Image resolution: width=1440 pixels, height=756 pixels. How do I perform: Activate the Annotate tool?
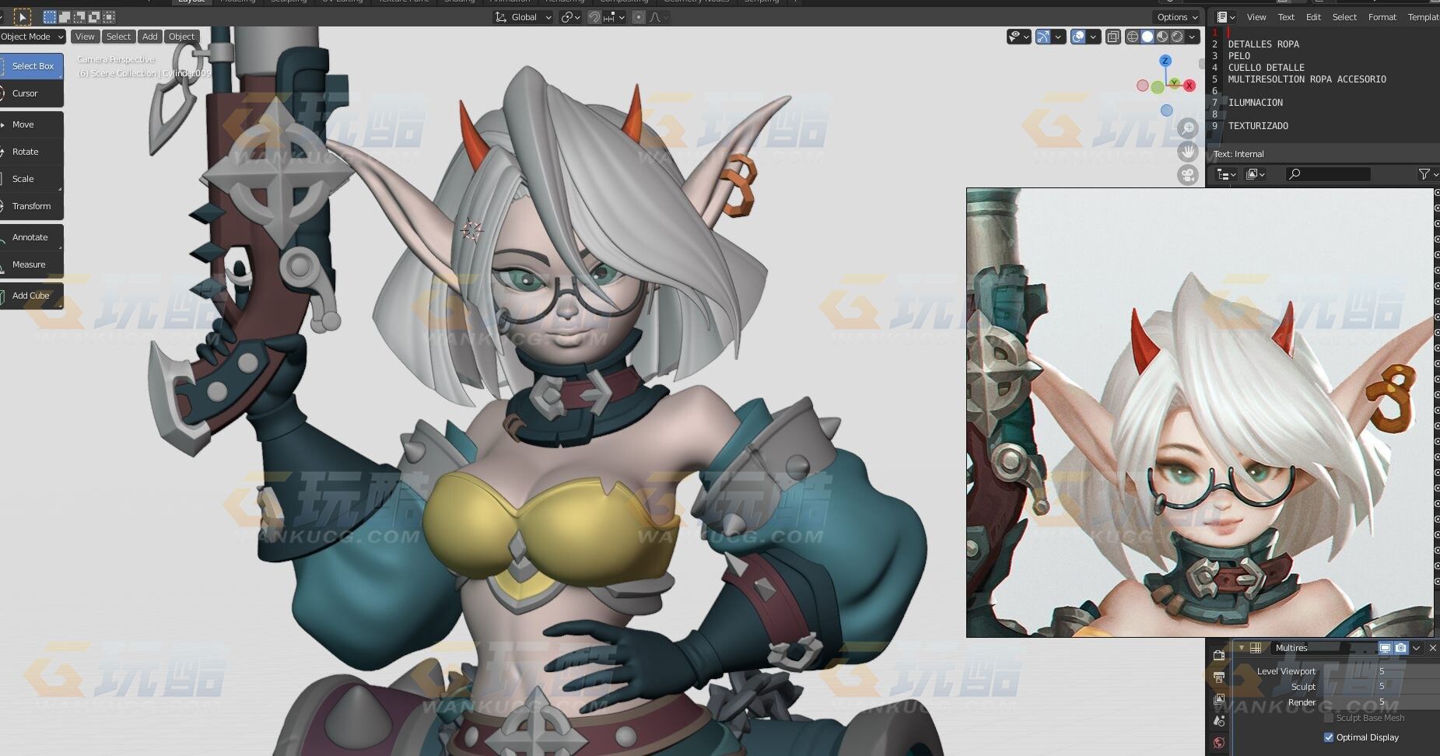tap(31, 237)
